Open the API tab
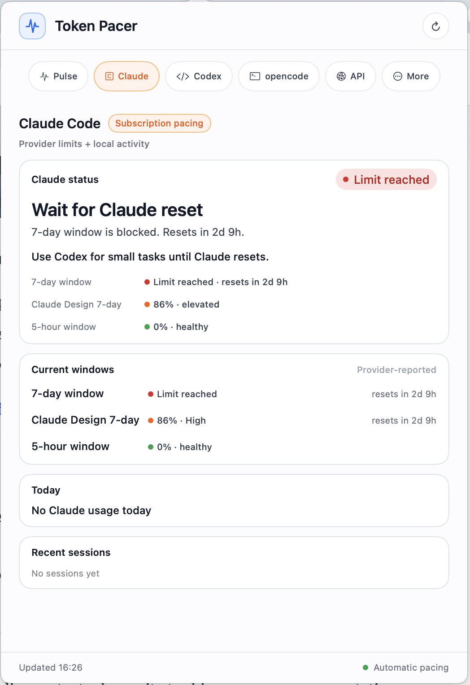470x685 pixels. 351,76
